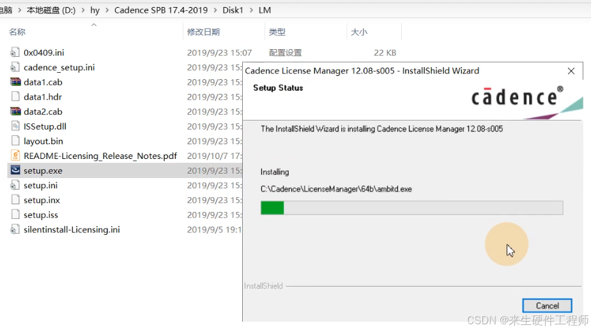
Task: Click the 2019/9/5 date of silentinstall-Licensing.ini
Action: click(x=214, y=229)
